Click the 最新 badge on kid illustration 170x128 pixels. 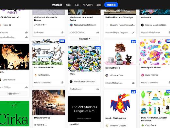point(133,41)
